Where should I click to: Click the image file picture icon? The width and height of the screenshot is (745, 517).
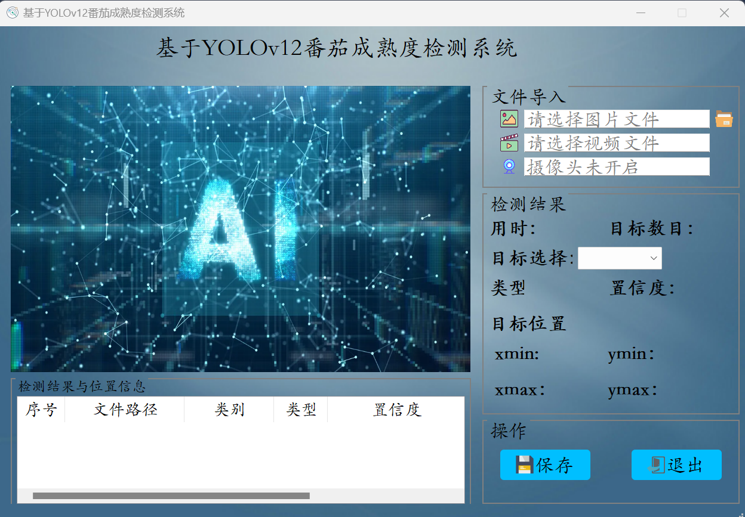click(509, 119)
